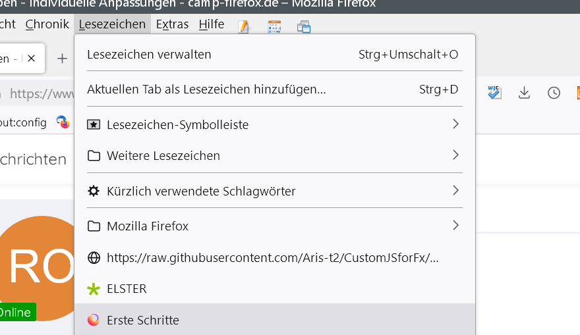Image resolution: width=580 pixels, height=335 pixels.
Task: Open the Chronik menu
Action: coord(47,25)
